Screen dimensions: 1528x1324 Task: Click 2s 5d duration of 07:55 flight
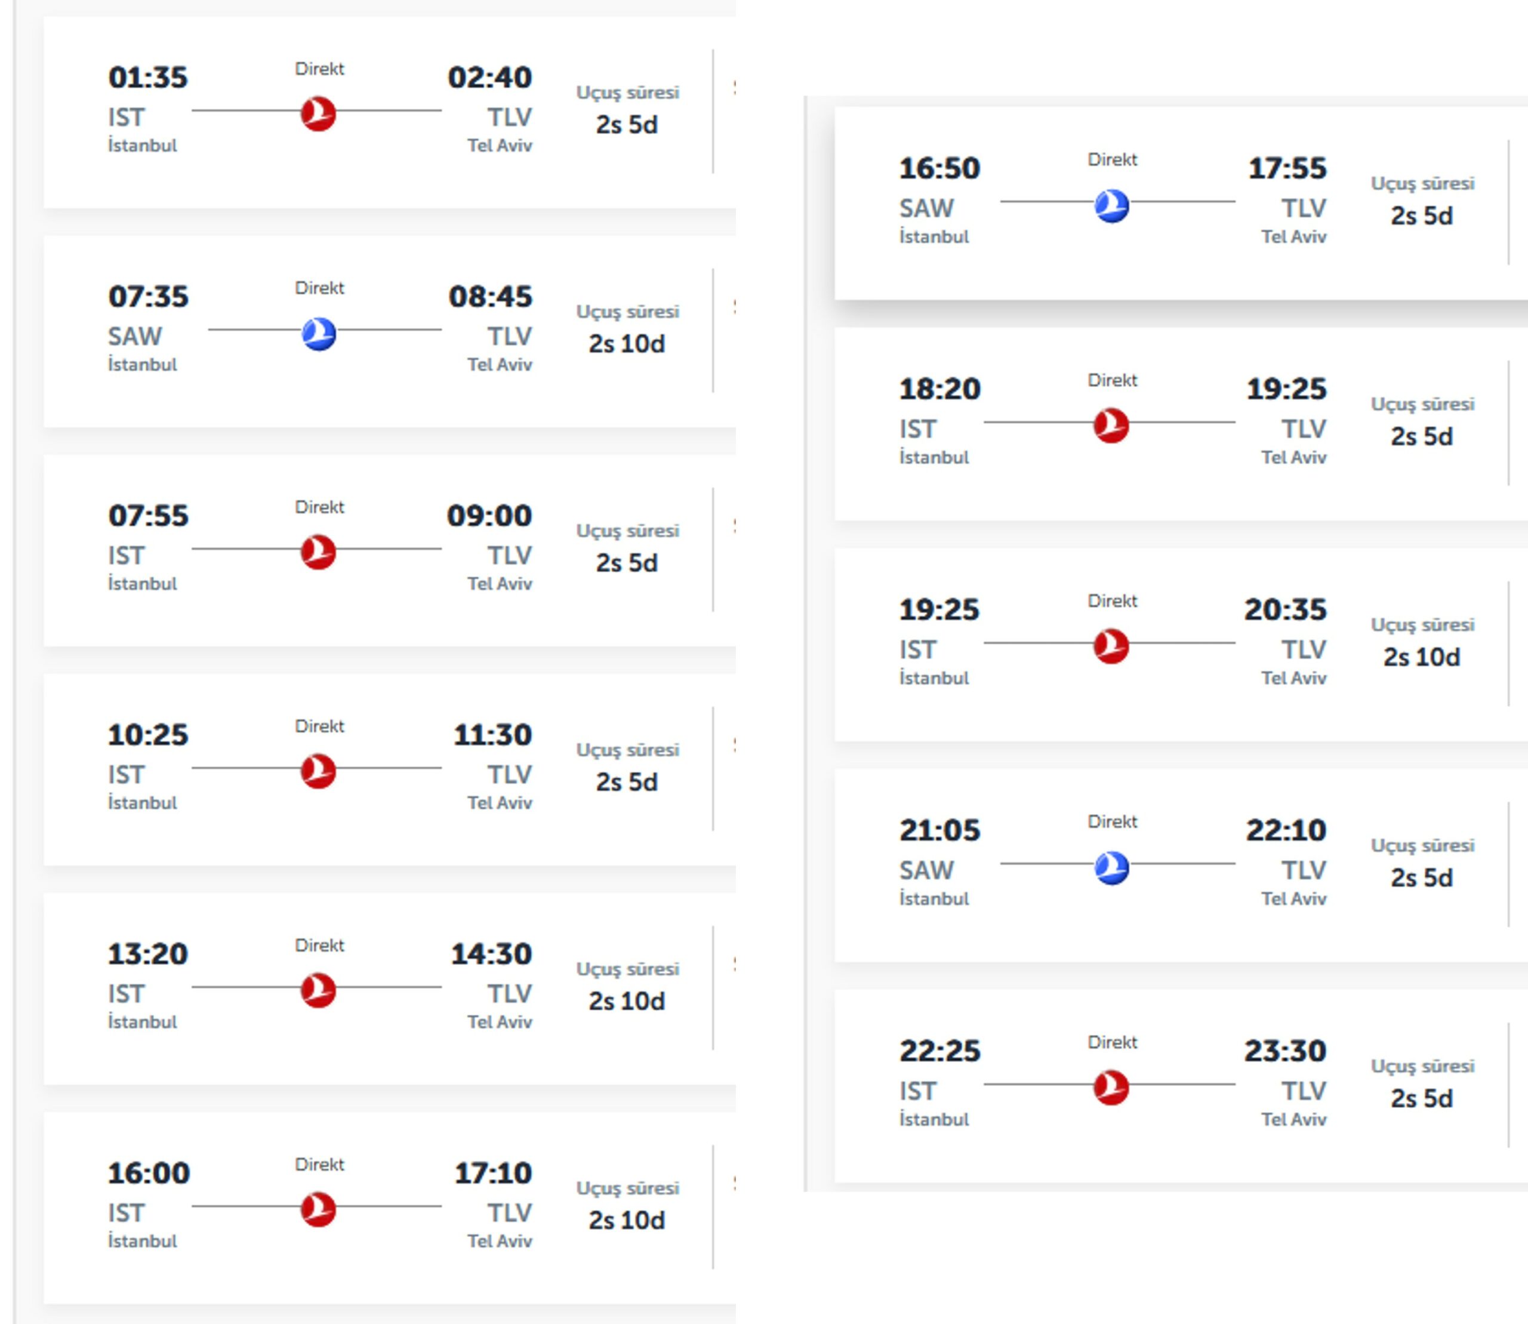627,562
